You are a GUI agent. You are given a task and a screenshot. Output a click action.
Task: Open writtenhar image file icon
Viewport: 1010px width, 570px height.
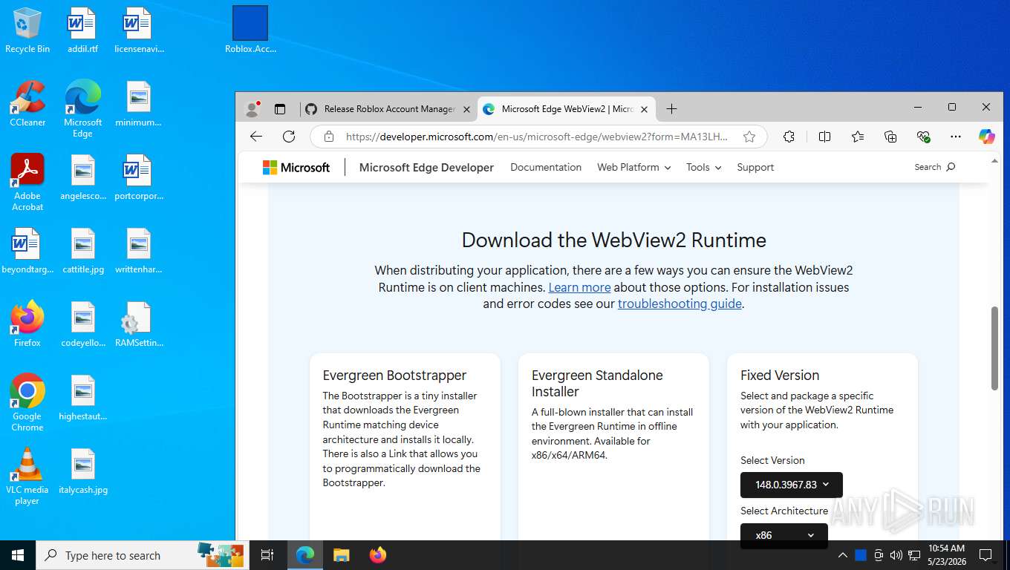139,251
